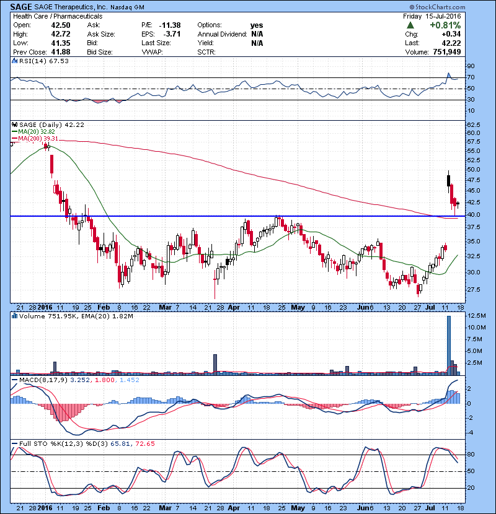
Task: Click the Chg value +0.34
Action: (451, 34)
